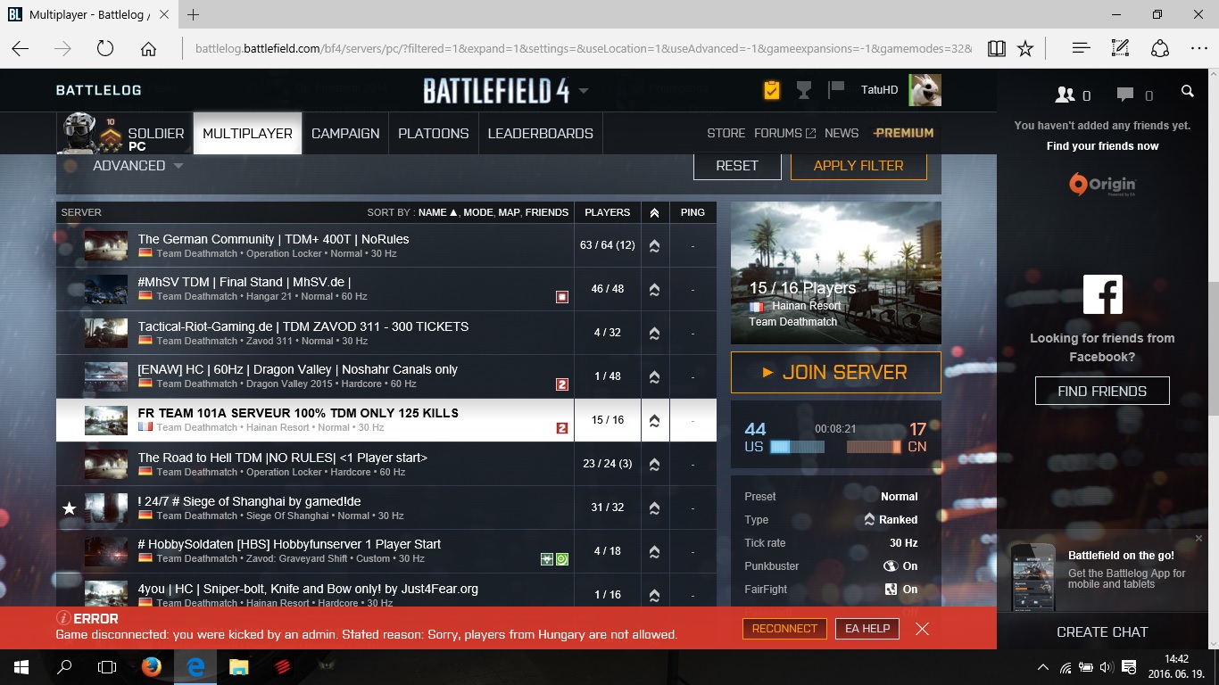The width and height of the screenshot is (1219, 685).
Task: Open the Edge reading view icon
Action: click(x=996, y=49)
